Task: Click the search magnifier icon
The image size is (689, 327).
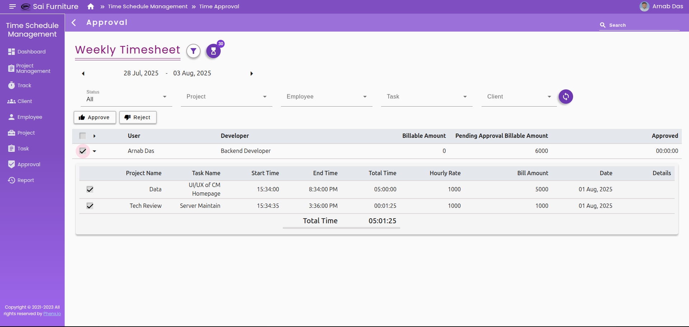Action: [x=603, y=25]
